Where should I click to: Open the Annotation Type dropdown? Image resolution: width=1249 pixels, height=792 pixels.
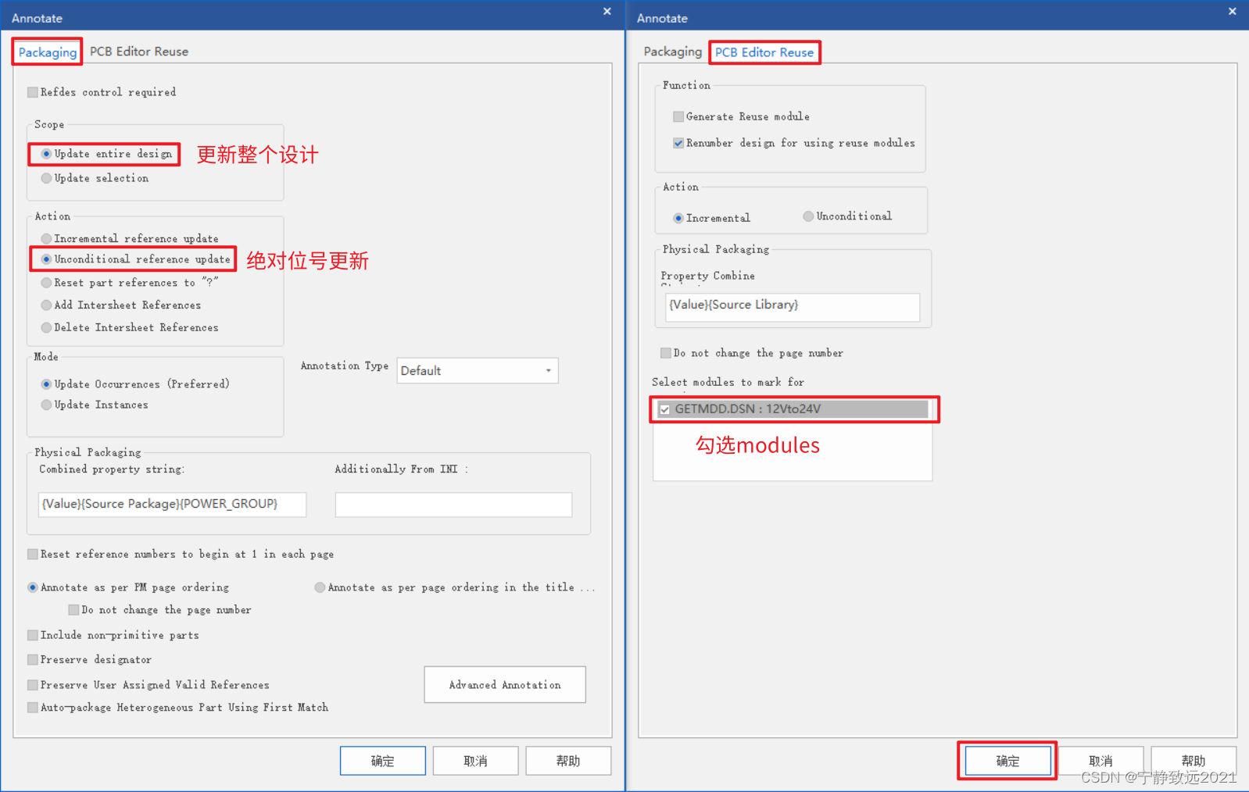pyautogui.click(x=477, y=371)
